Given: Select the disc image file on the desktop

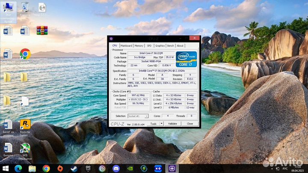Looking at the screenshot, I should pyautogui.click(x=42, y=9).
